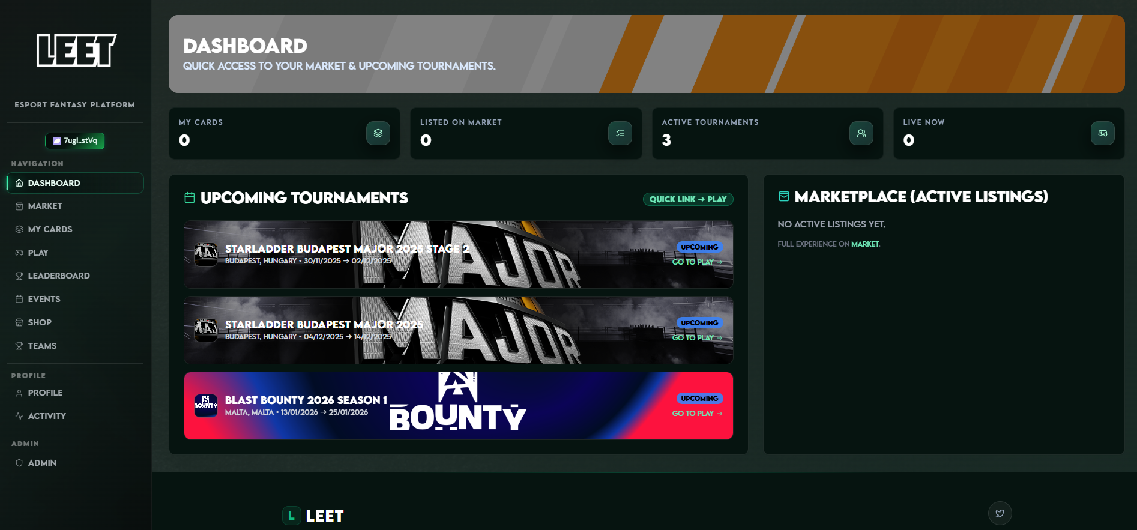Click the BLAST Bounty tournament logo thumbnail
The width and height of the screenshot is (1137, 530).
(206, 406)
